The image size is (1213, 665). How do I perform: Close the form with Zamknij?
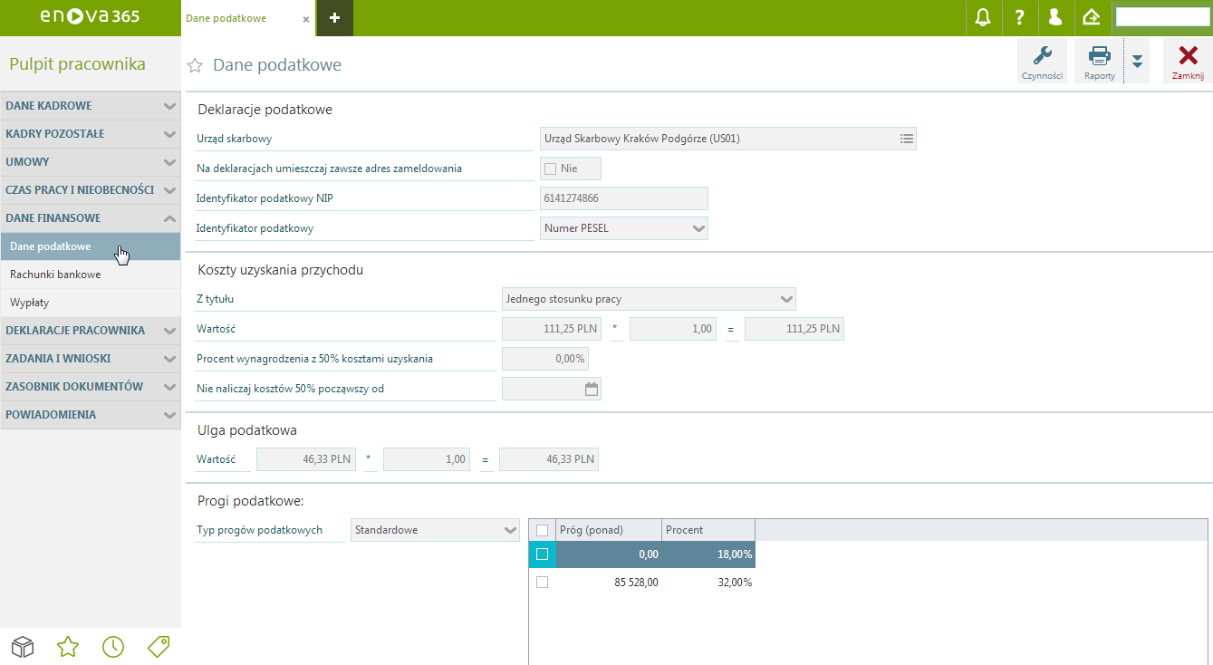click(1188, 61)
